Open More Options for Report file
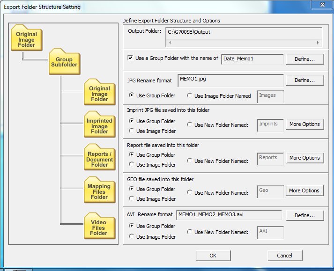This screenshot has width=334, height=271. pyautogui.click(x=305, y=158)
